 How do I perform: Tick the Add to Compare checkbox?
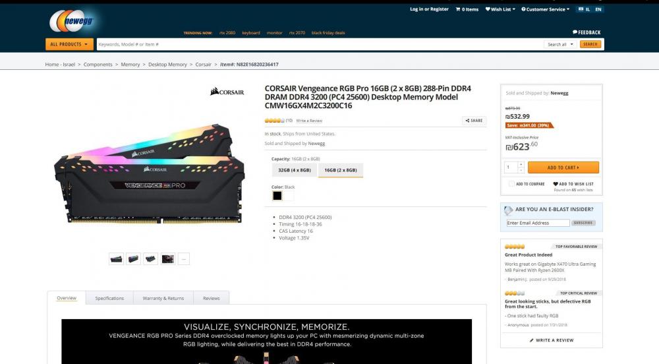(x=511, y=184)
